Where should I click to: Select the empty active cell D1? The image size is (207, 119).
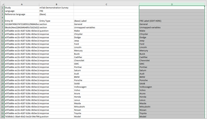[172, 8]
